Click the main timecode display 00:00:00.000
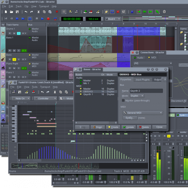Screen dimensions: 188x188 tap(72, 19)
